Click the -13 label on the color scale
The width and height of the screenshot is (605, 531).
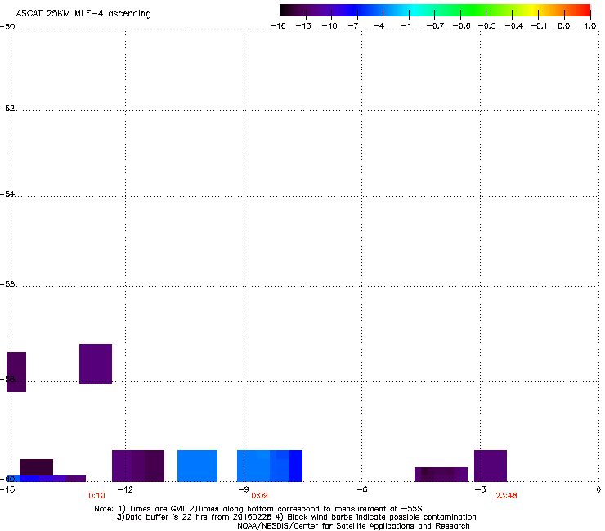(x=303, y=26)
